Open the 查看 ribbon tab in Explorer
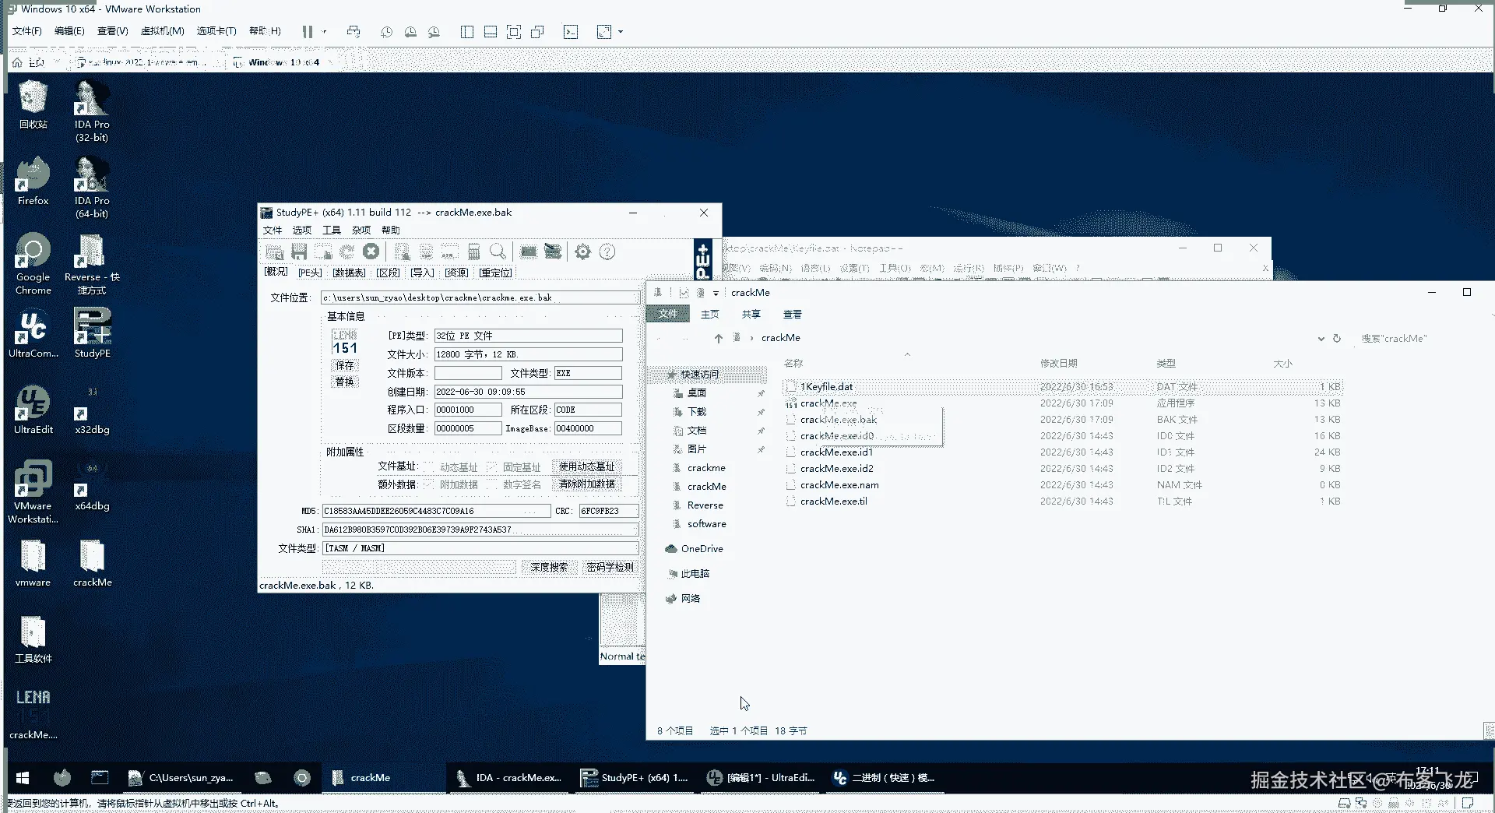This screenshot has width=1495, height=813. click(792, 315)
